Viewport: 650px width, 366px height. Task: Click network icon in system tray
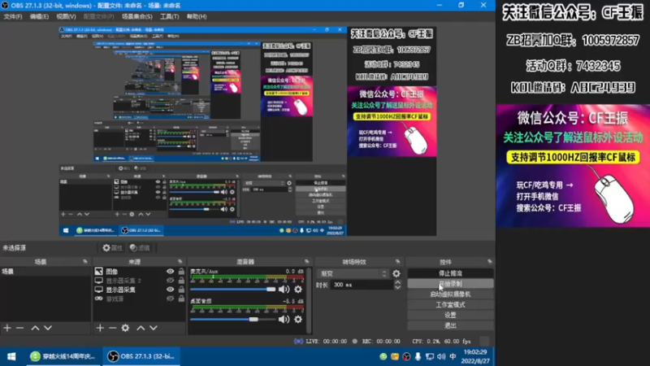(430, 356)
